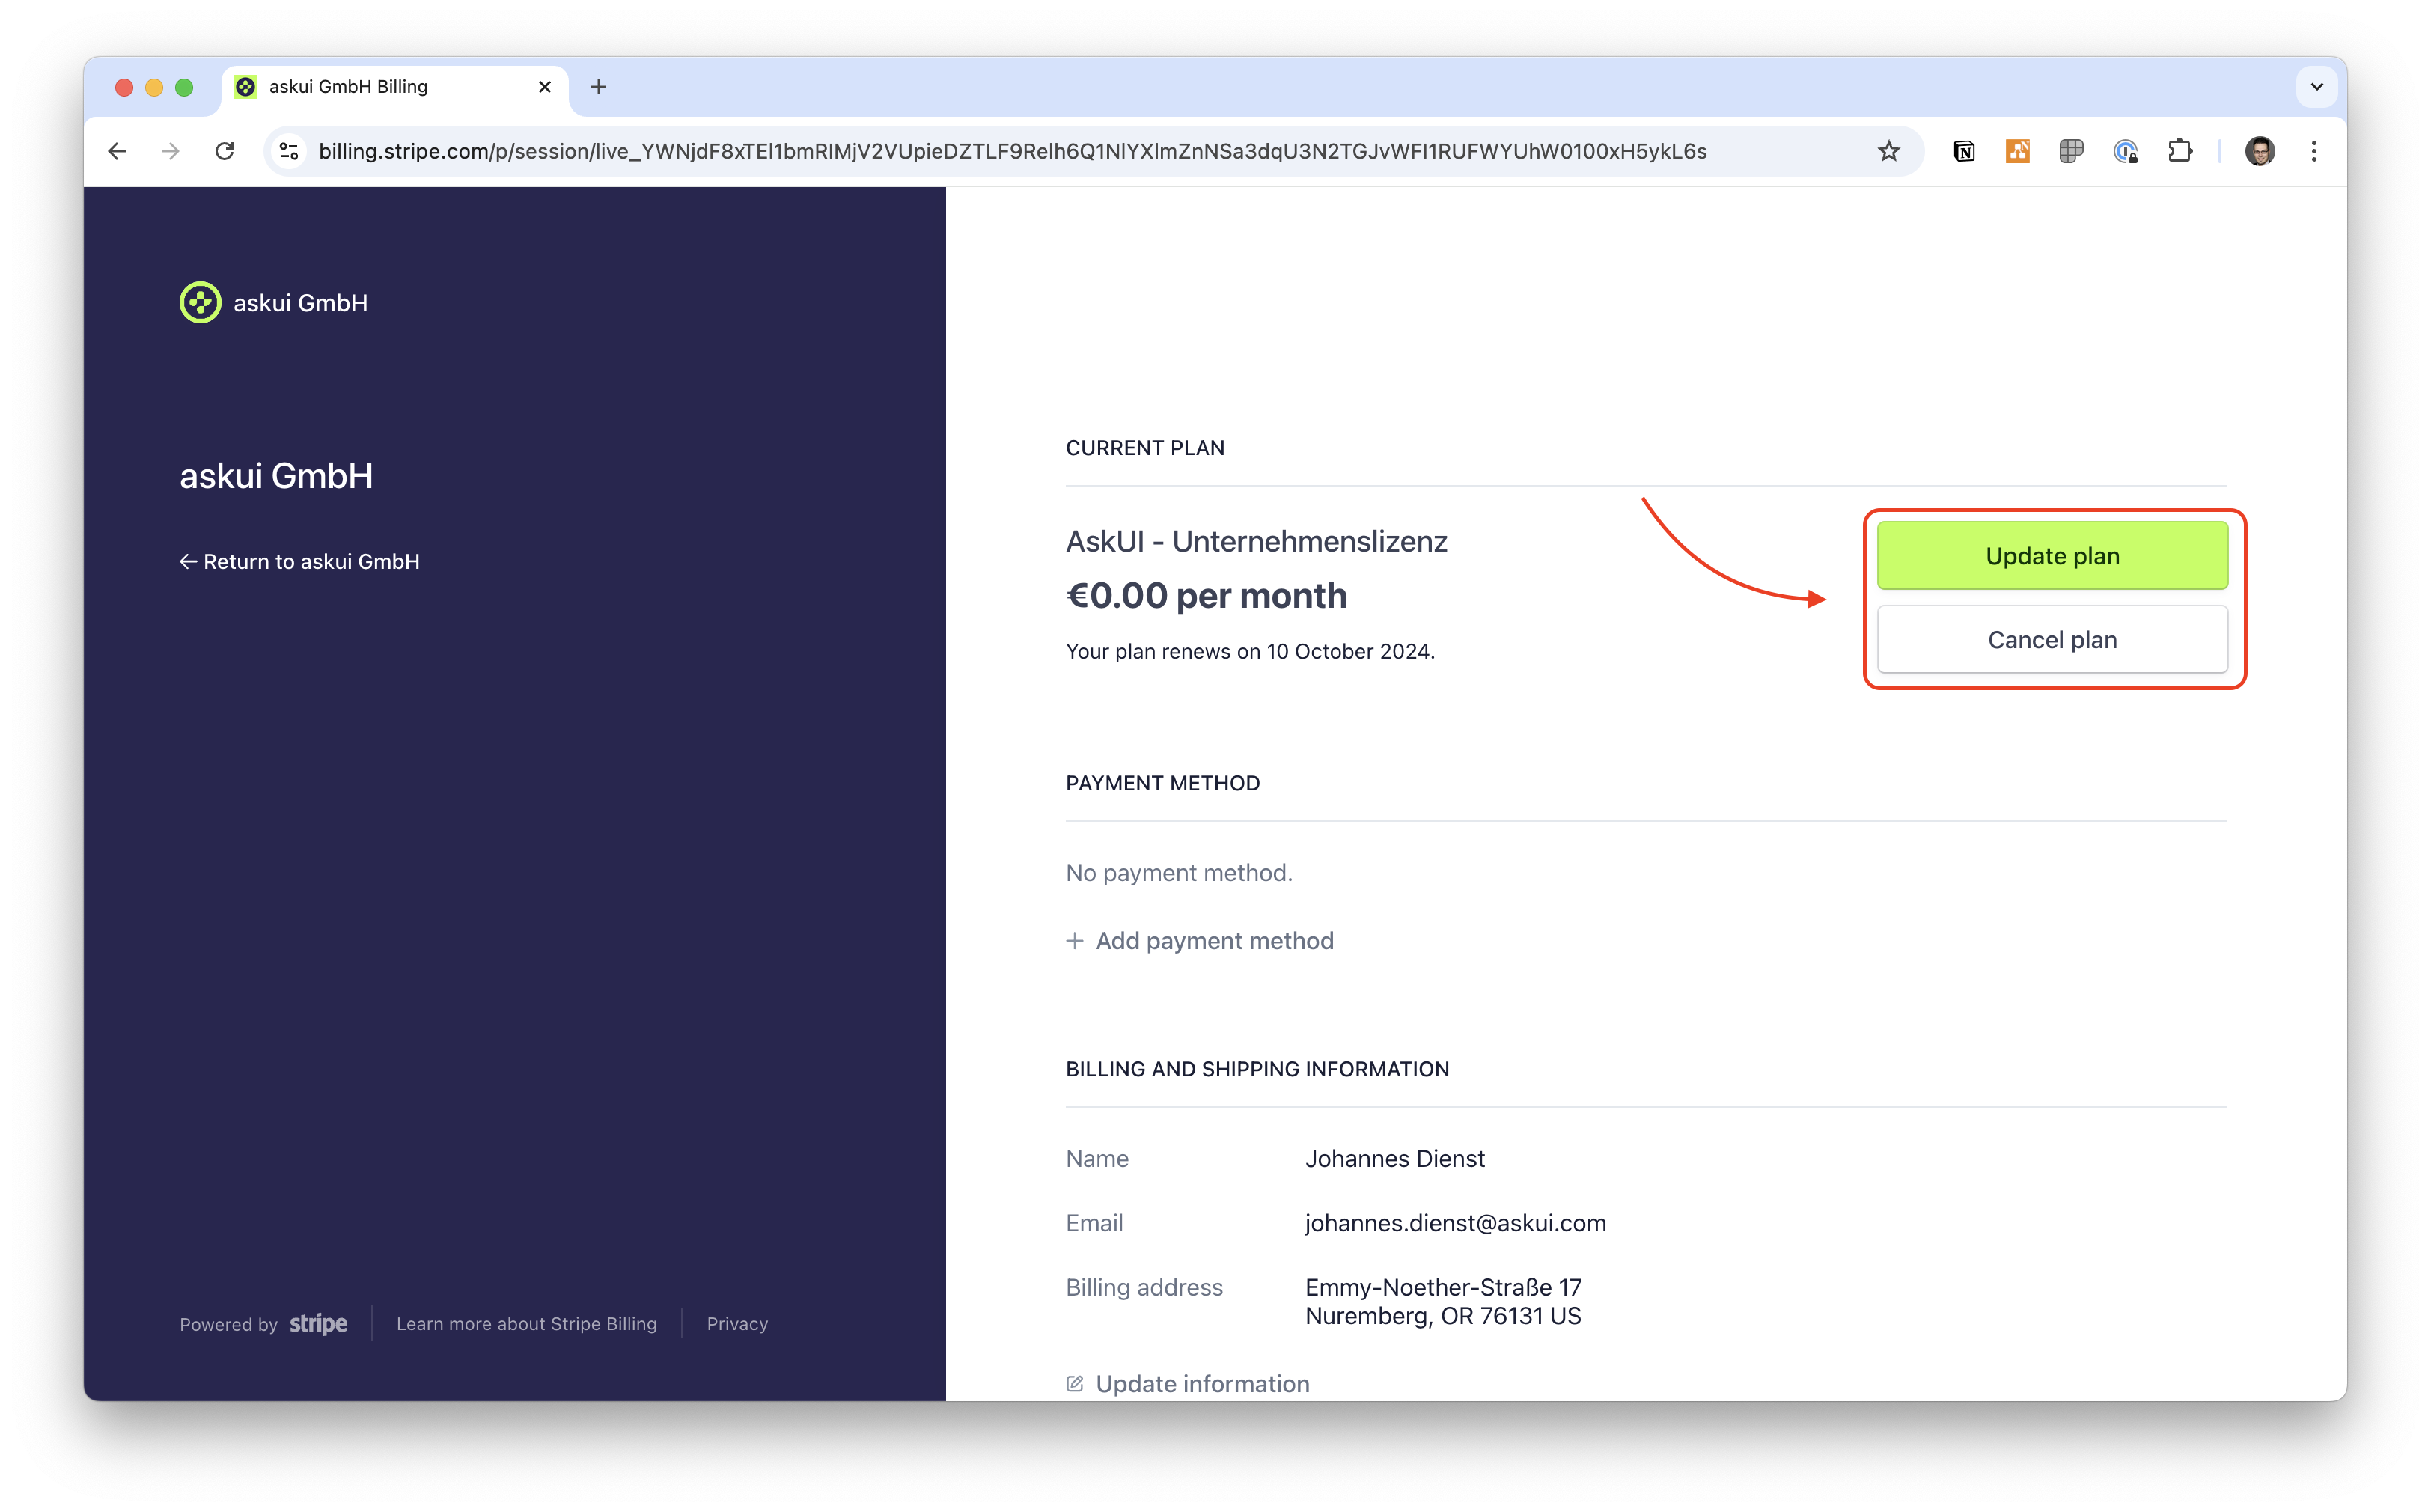Screen dimensions: 2431x1512
Task: Open the Extensions puzzle icon
Action: tap(2180, 151)
